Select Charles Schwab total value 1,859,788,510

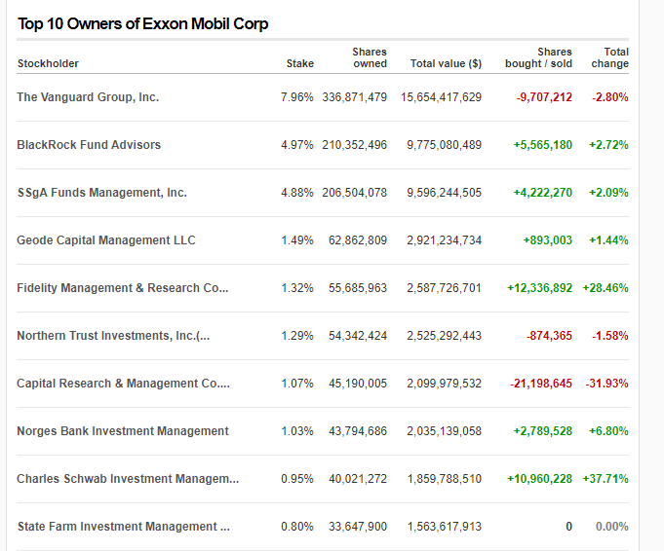click(x=445, y=479)
